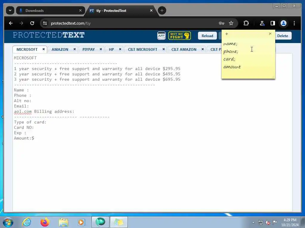The height and width of the screenshot is (228, 305).
Task: Close the PIYPAY note tab
Action: coord(101,49)
